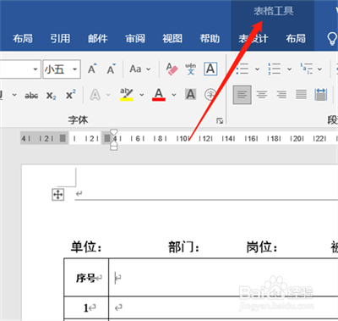Apply numbered list formatting
Screen dimensions: 338x321
point(275,69)
